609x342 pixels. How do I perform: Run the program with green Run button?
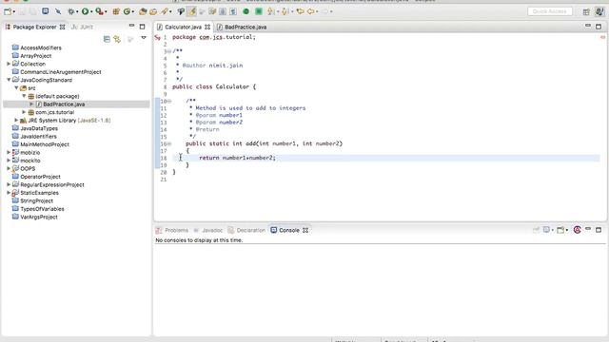[85, 11]
